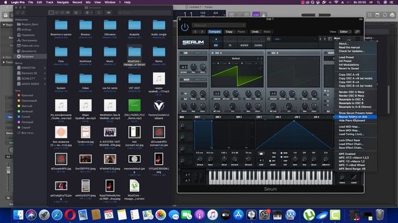
Task: Toggle the Serum plug-in power button
Action: click(x=185, y=27)
